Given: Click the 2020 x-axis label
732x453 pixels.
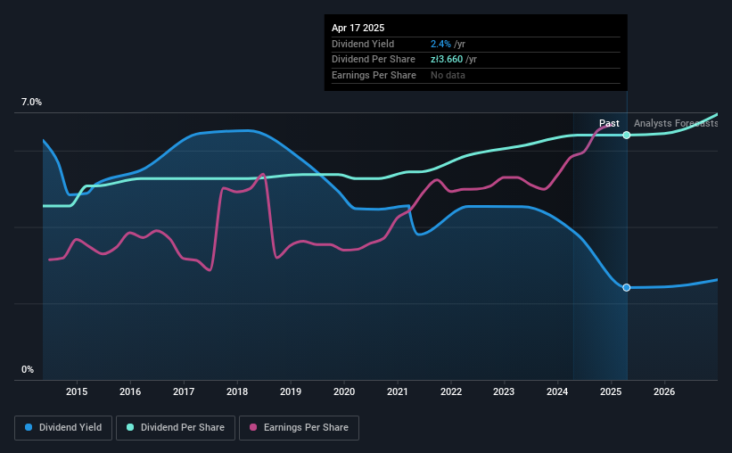Looking at the screenshot, I should point(344,391).
